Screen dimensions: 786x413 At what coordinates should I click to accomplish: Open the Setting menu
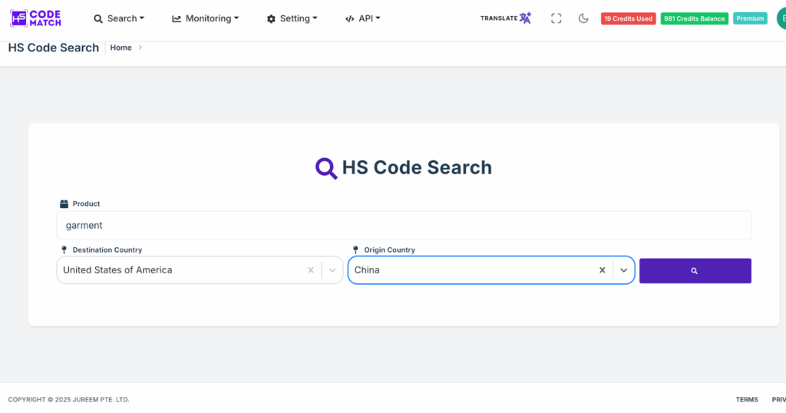tap(292, 18)
